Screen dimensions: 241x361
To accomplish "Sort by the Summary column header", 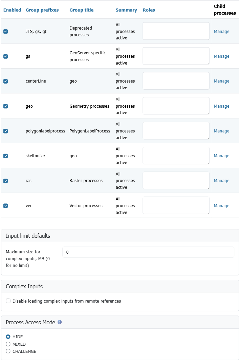I will 126,10.
